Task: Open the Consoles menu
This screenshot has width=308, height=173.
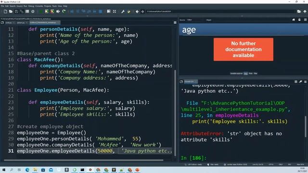Action: coord(39,6)
